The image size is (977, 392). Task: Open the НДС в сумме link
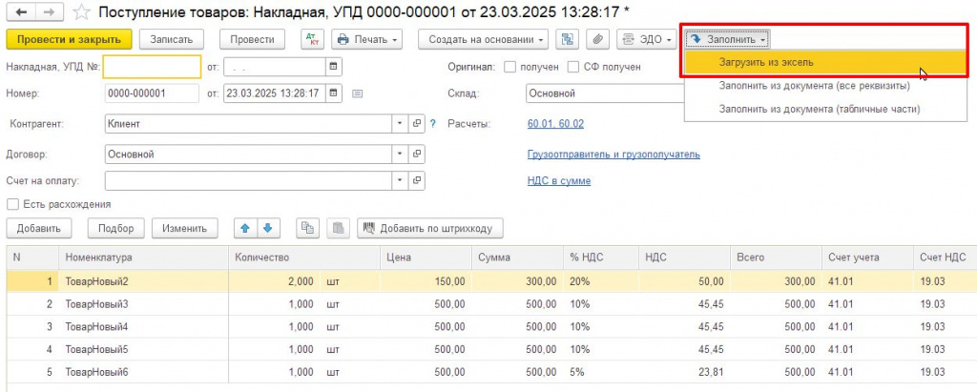point(559,180)
